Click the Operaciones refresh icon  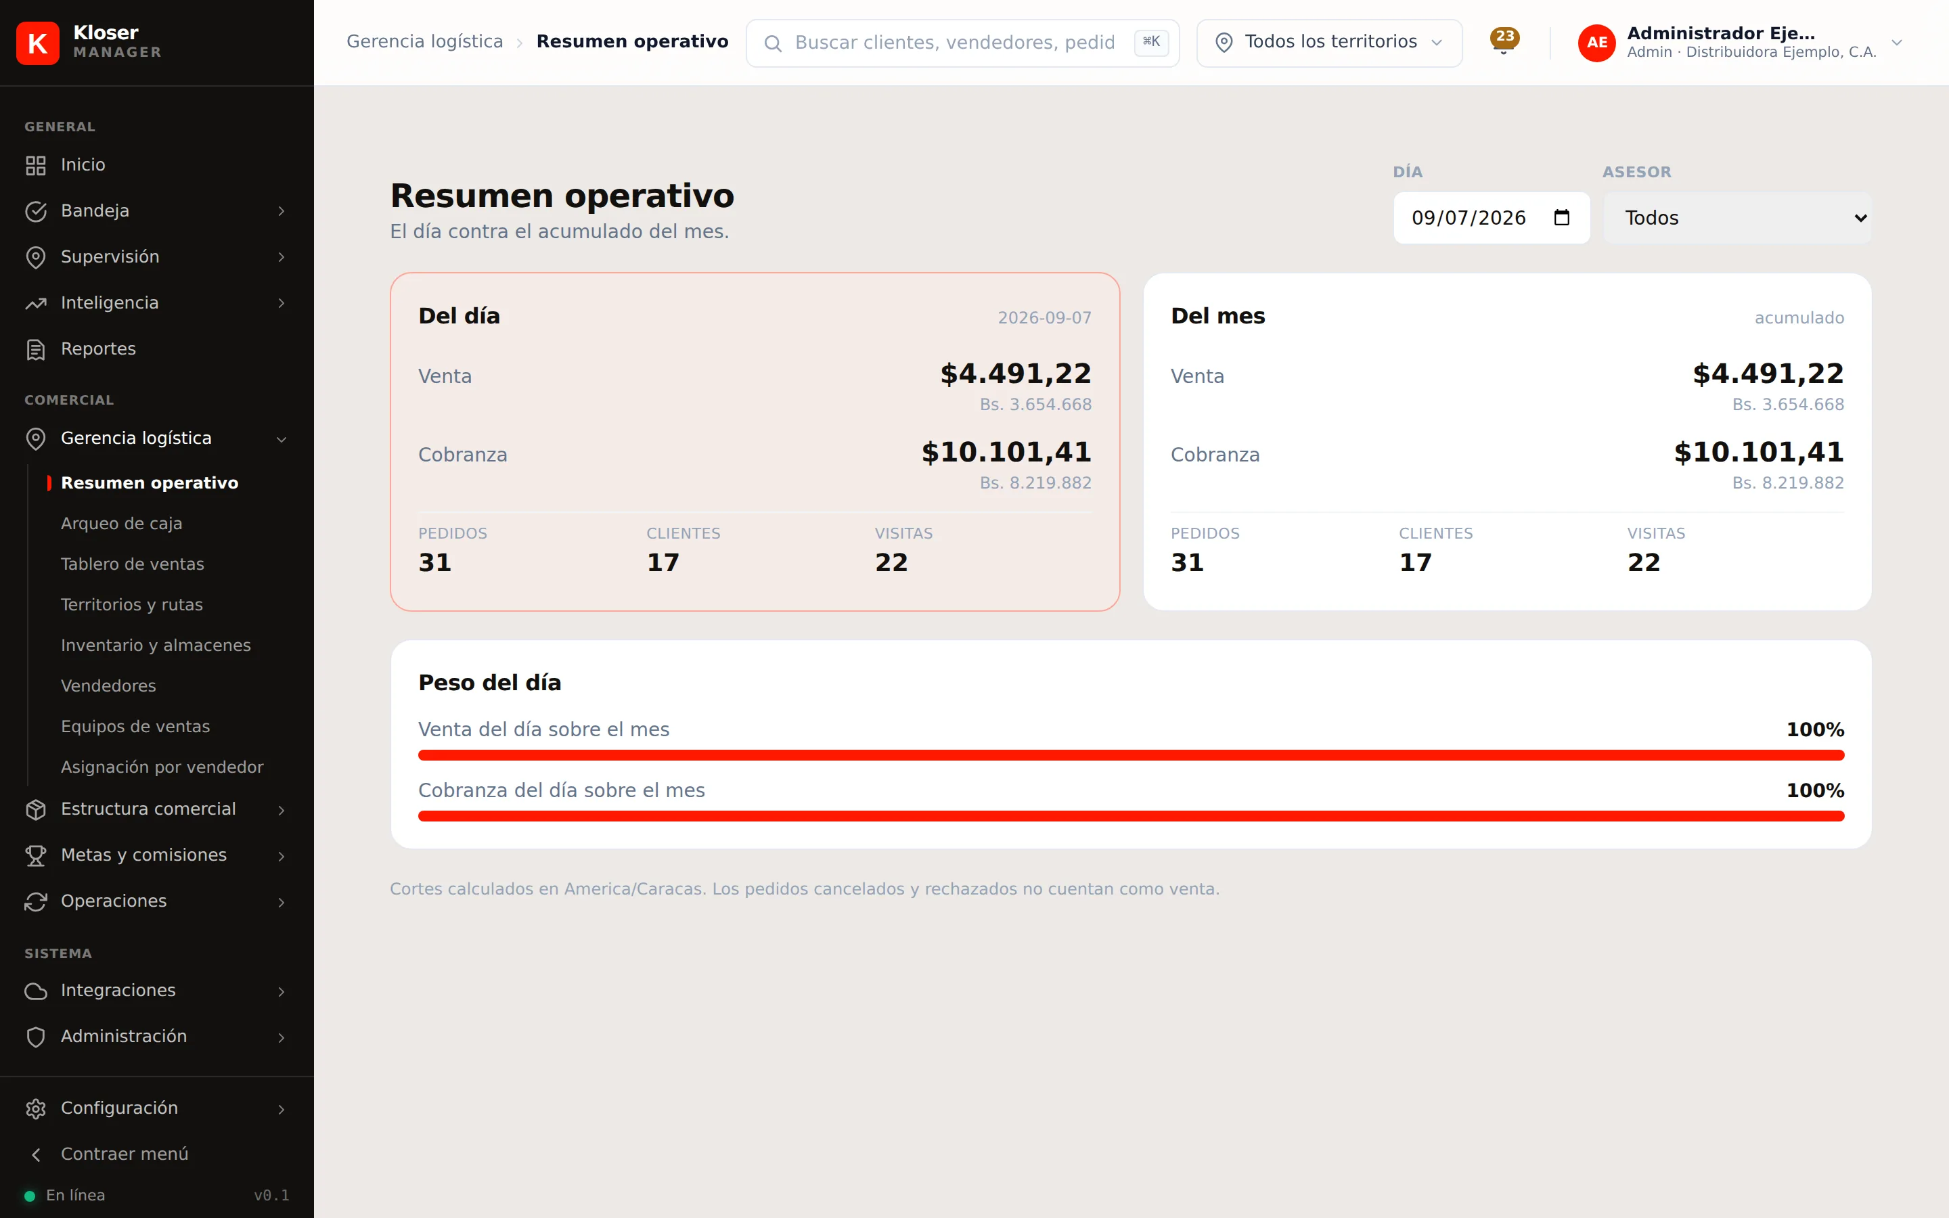tap(35, 901)
